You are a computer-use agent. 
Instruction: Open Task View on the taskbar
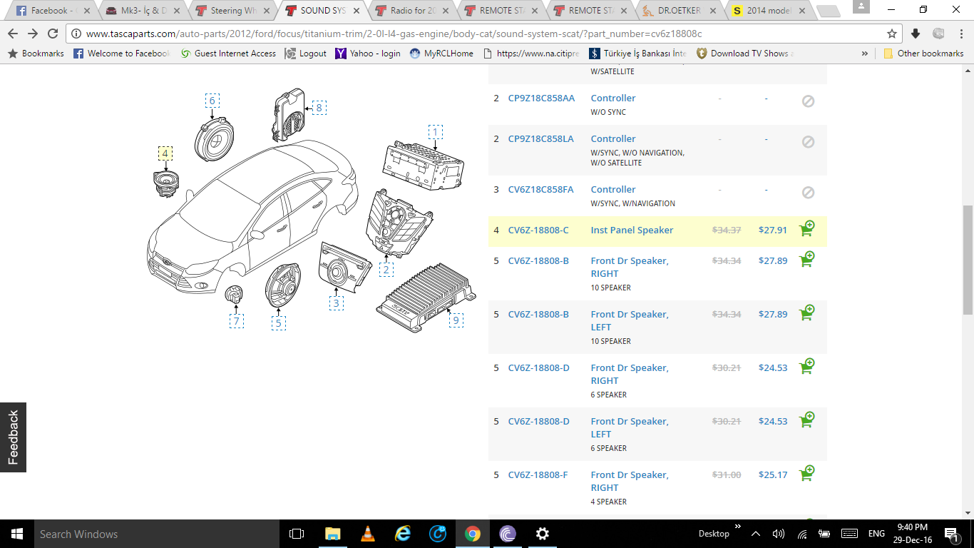tap(297, 534)
